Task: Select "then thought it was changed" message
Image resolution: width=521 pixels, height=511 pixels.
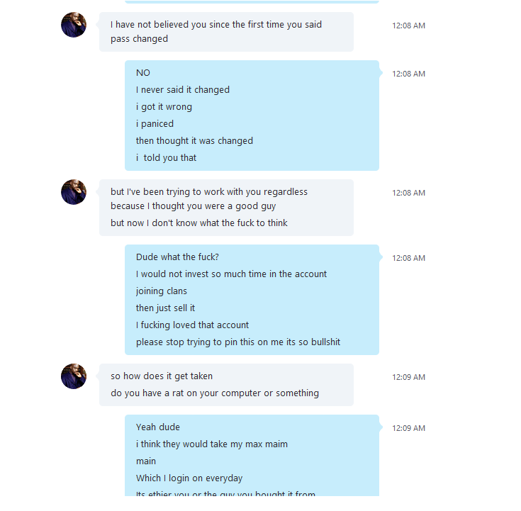Action: (194, 141)
